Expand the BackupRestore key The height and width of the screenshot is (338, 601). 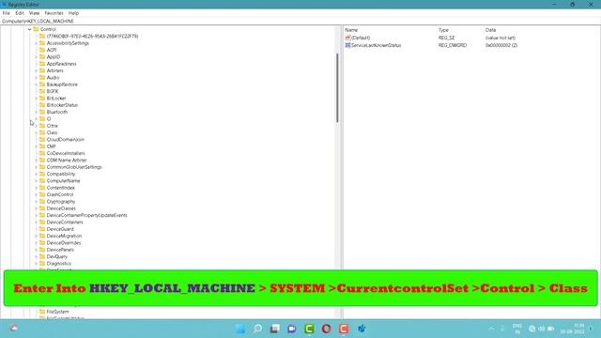tap(37, 84)
